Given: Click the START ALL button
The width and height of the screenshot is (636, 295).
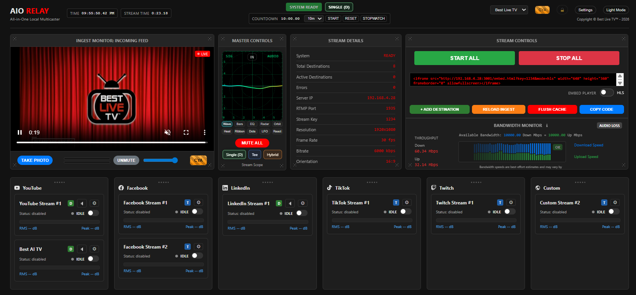Looking at the screenshot, I should [x=465, y=58].
